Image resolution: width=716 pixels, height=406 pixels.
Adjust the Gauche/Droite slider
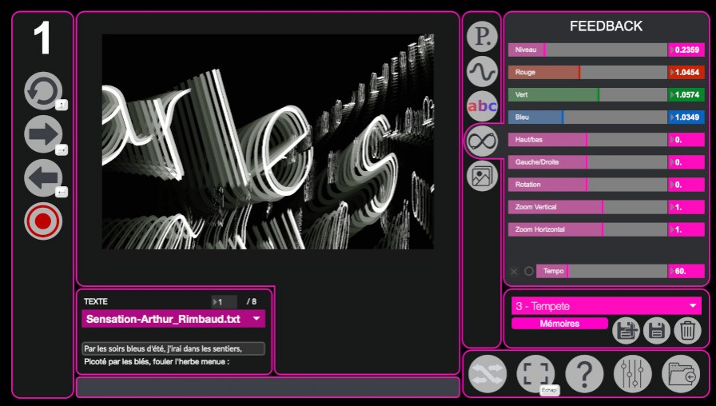(x=587, y=162)
